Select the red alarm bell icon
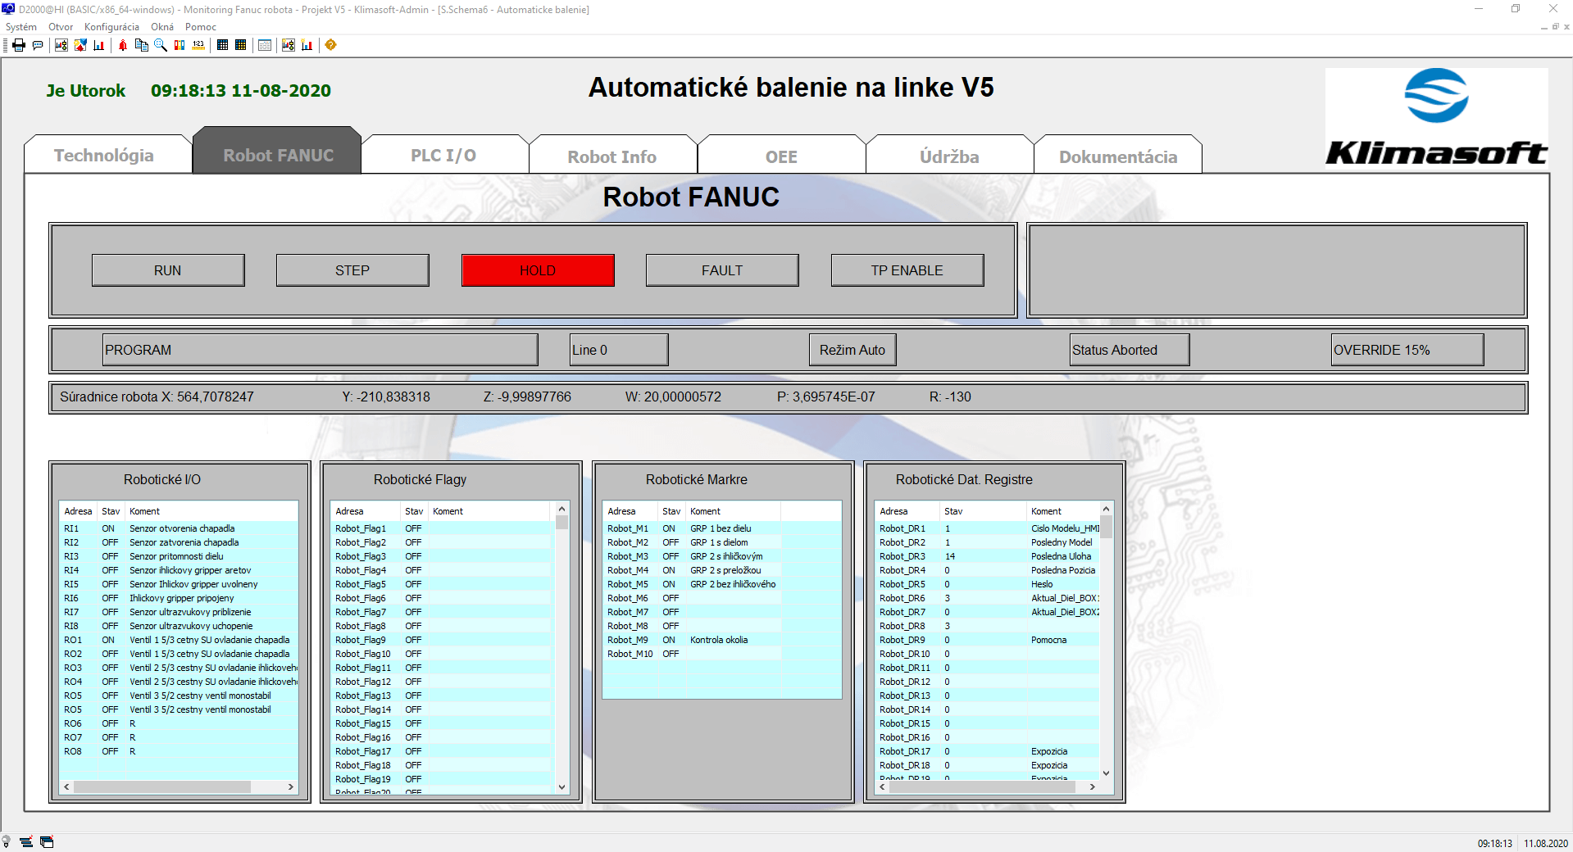This screenshot has width=1573, height=852. point(123,45)
